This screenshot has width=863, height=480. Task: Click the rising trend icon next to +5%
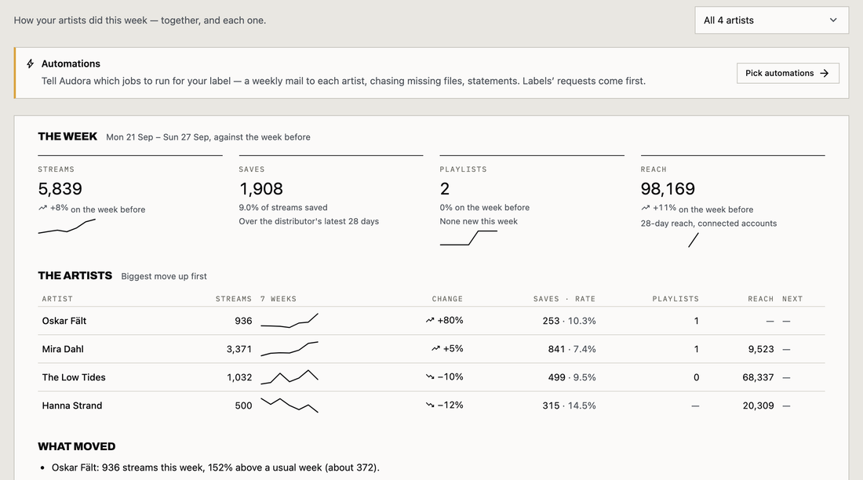436,348
